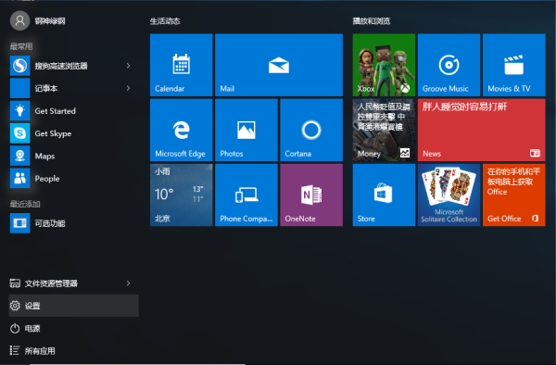
Task: Launch the OneNote tile
Action: [311, 195]
